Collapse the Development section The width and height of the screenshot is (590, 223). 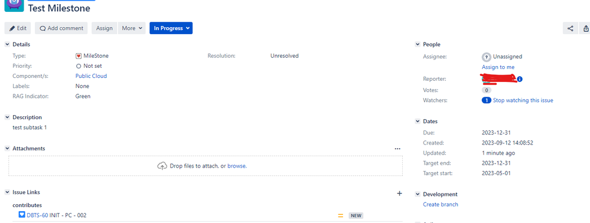[418, 195]
